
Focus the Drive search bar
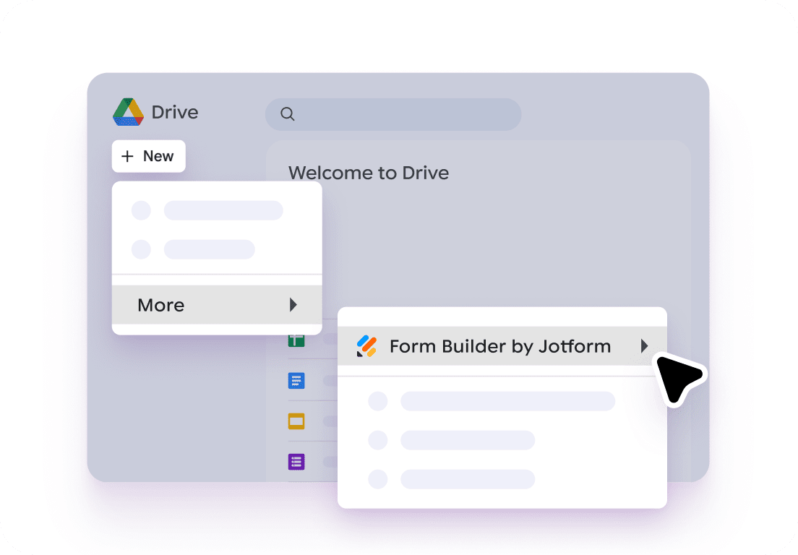(x=405, y=114)
